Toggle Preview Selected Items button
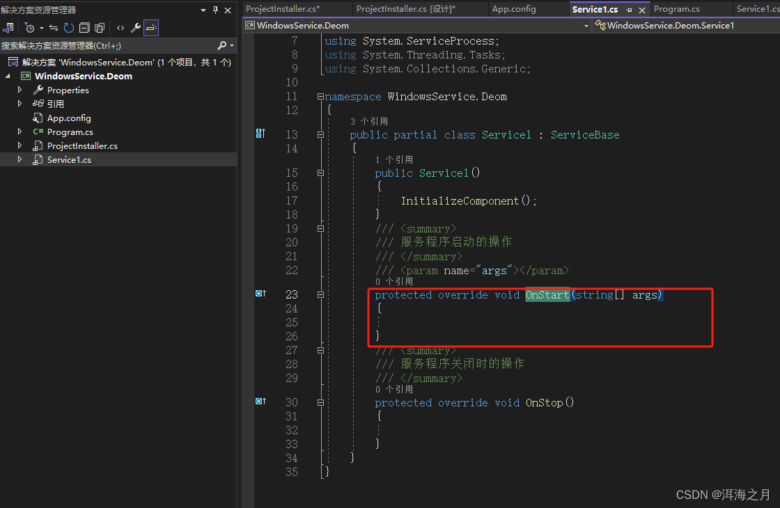The height and width of the screenshot is (508, 780). click(x=151, y=28)
